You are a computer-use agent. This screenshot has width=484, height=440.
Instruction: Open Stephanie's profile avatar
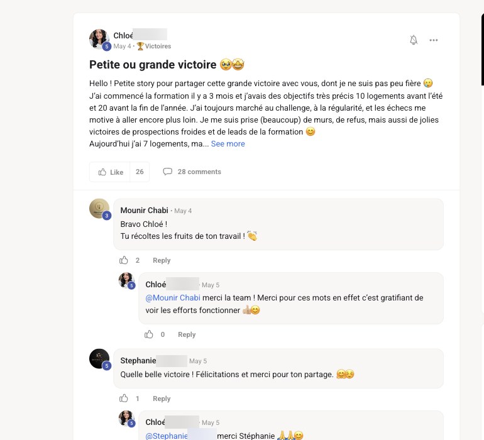(x=99, y=359)
